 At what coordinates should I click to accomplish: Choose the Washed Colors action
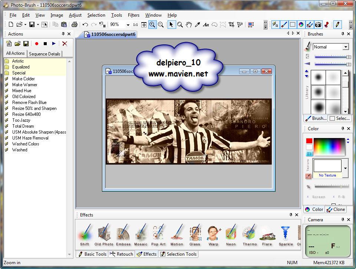click(26, 144)
